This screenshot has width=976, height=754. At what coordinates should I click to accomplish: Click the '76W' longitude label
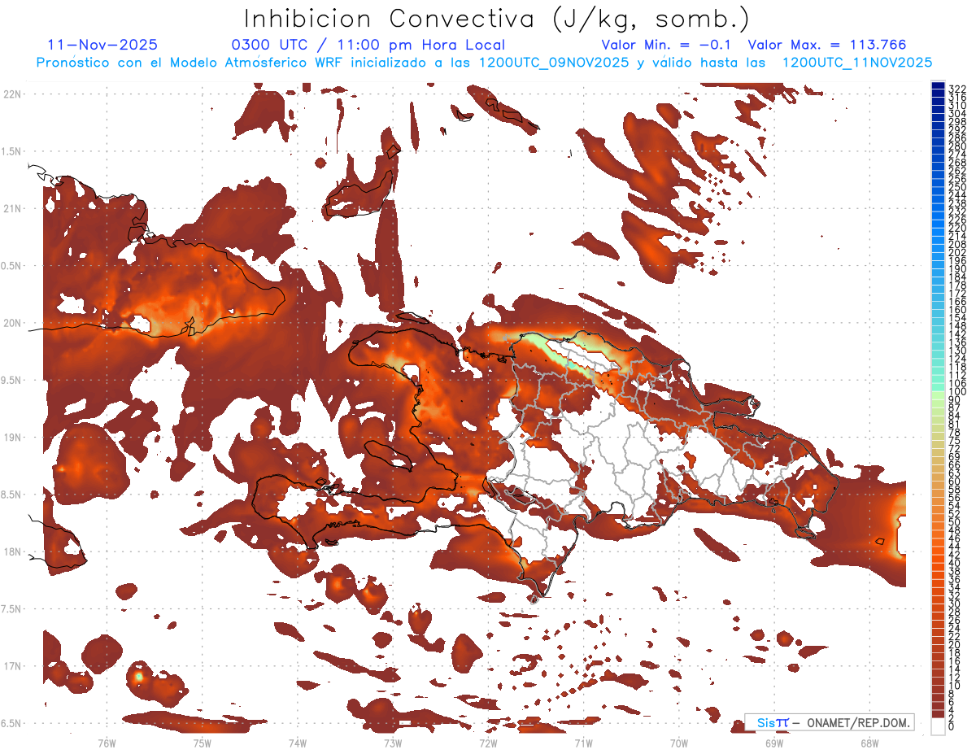click(x=107, y=743)
